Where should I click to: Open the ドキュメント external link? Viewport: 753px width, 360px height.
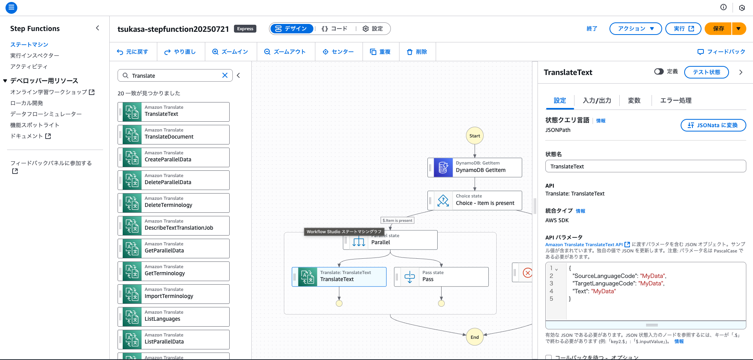(x=31, y=136)
